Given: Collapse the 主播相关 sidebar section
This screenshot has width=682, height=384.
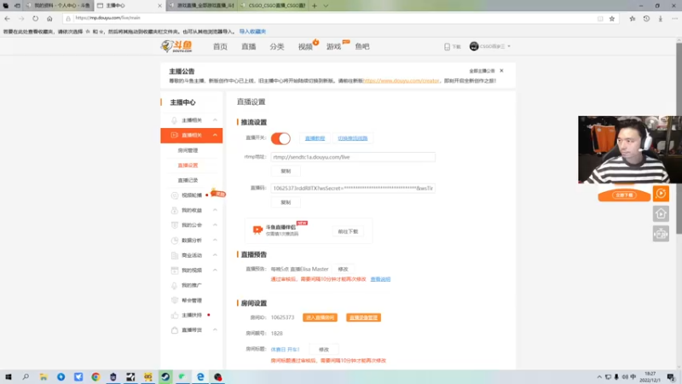Looking at the screenshot, I should click(x=215, y=120).
